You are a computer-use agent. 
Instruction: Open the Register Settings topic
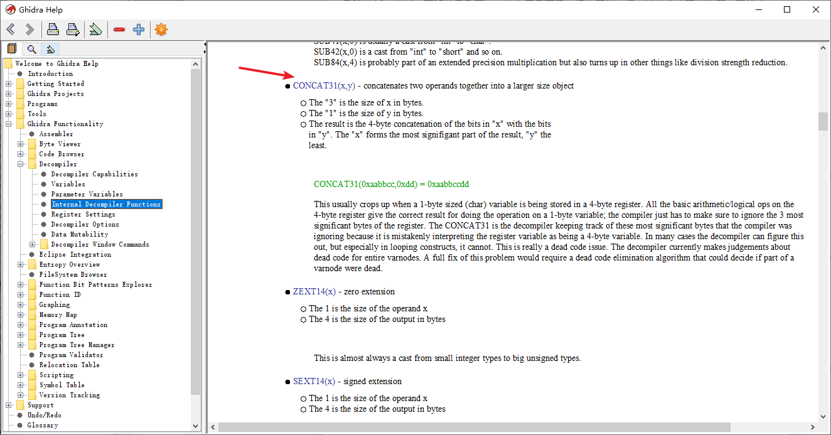click(x=83, y=214)
